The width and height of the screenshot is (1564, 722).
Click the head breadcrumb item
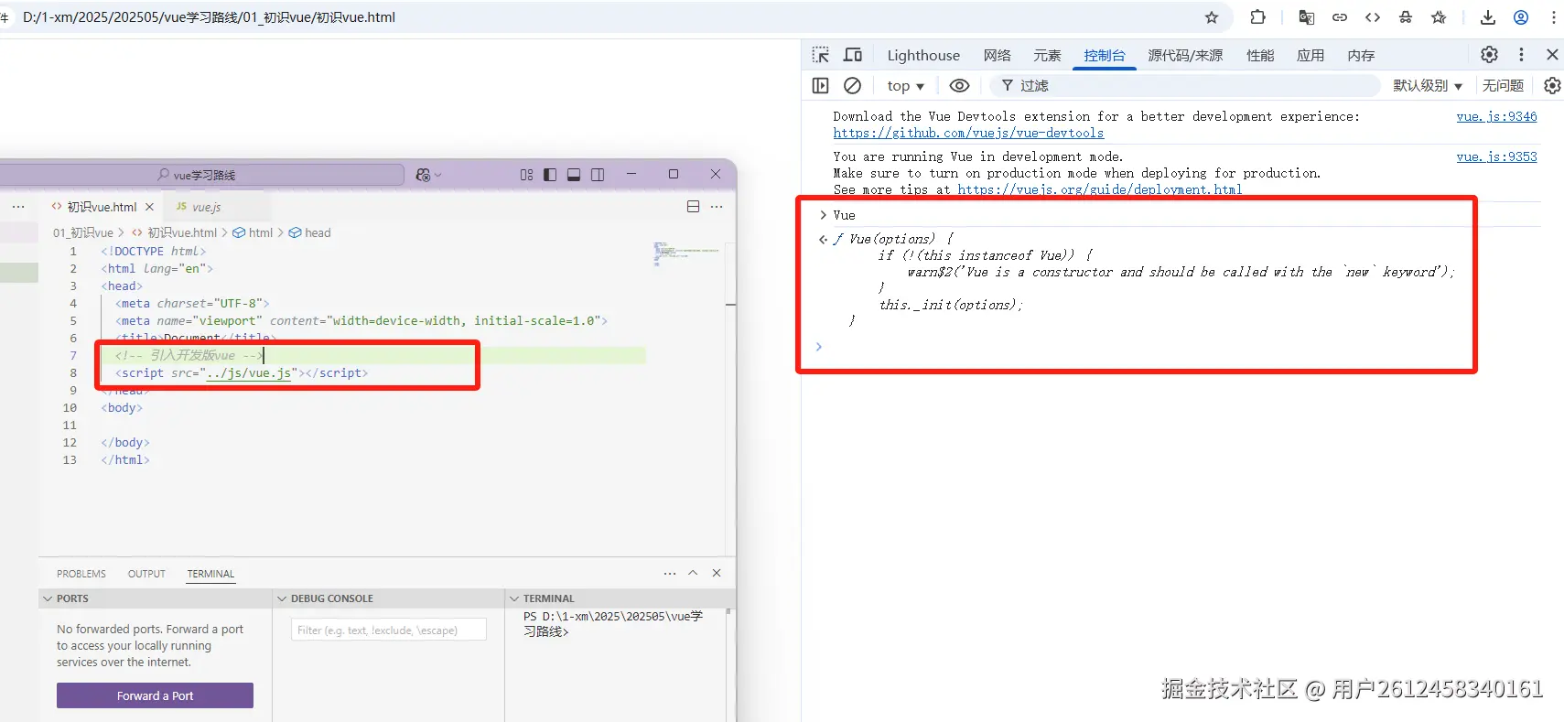coord(310,232)
